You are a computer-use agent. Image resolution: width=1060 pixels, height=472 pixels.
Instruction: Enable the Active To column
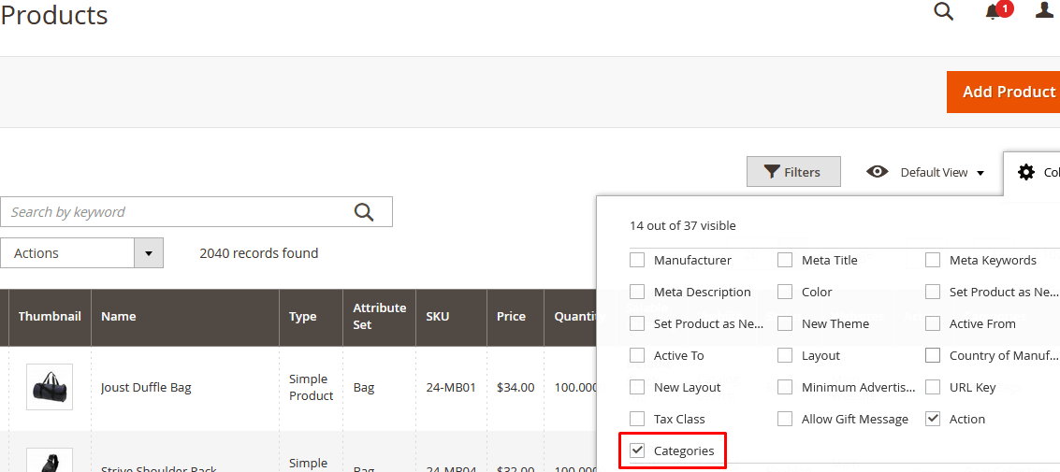(637, 355)
